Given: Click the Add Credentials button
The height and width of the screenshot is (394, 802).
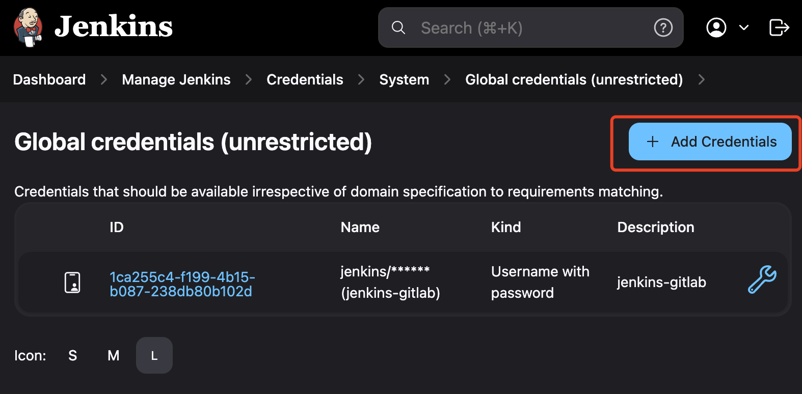Looking at the screenshot, I should tap(710, 142).
